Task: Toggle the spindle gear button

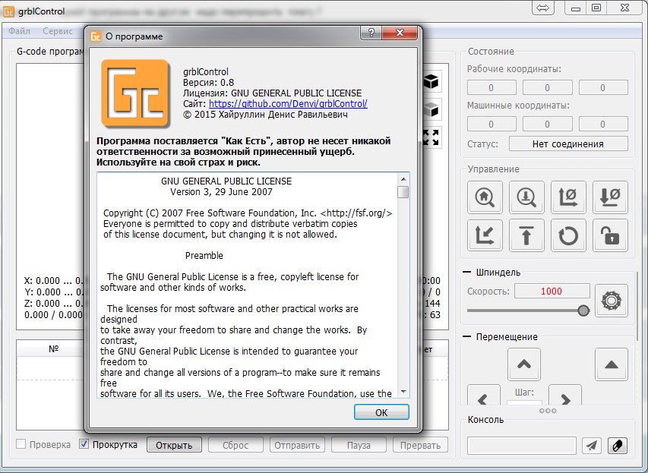Action: coord(612,301)
